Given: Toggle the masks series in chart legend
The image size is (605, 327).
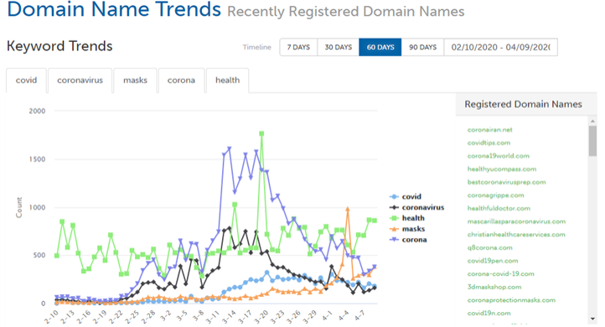Looking at the screenshot, I should click(x=407, y=229).
